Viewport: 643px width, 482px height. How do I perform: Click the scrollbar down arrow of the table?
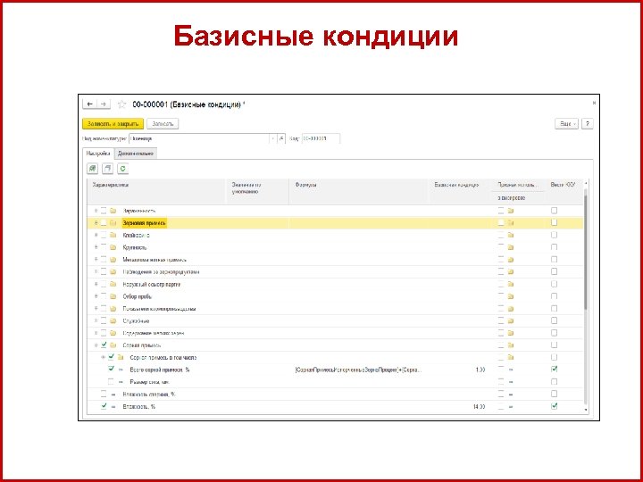586,409
